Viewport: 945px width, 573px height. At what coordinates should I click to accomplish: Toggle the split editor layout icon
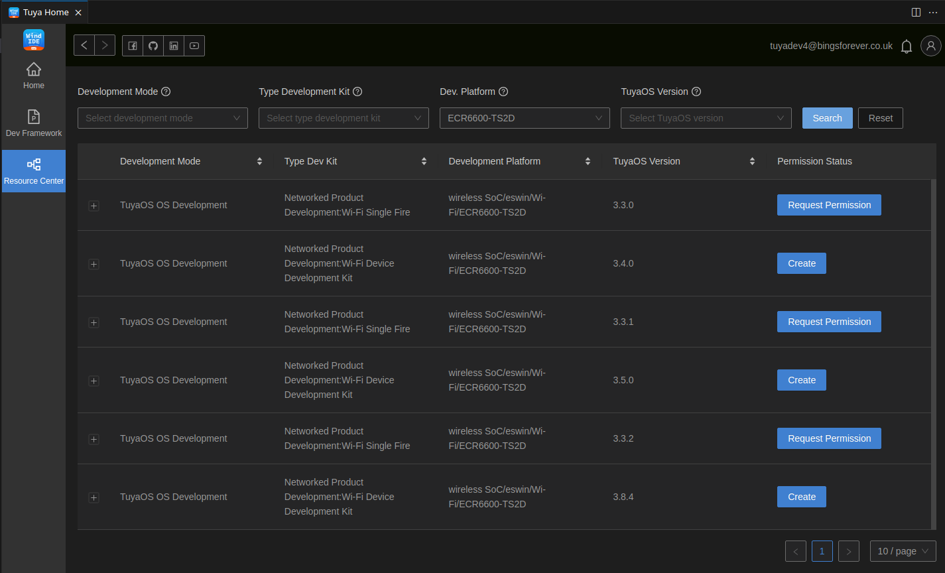(916, 12)
